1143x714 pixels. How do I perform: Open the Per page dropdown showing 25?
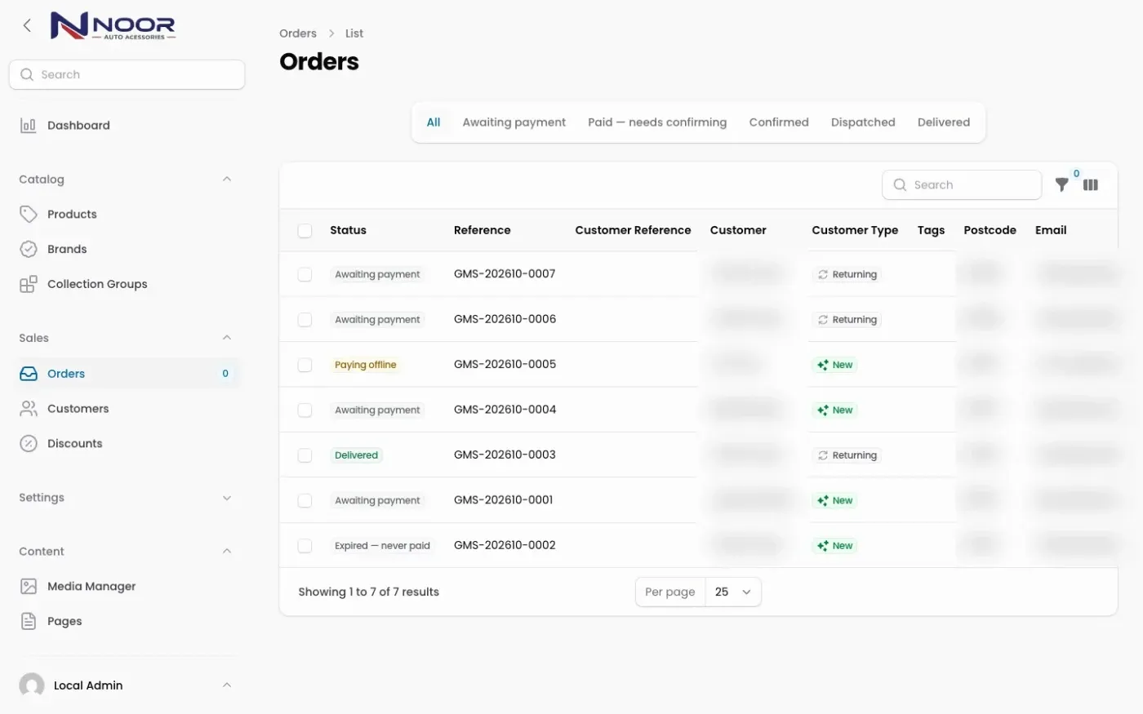[x=732, y=592]
